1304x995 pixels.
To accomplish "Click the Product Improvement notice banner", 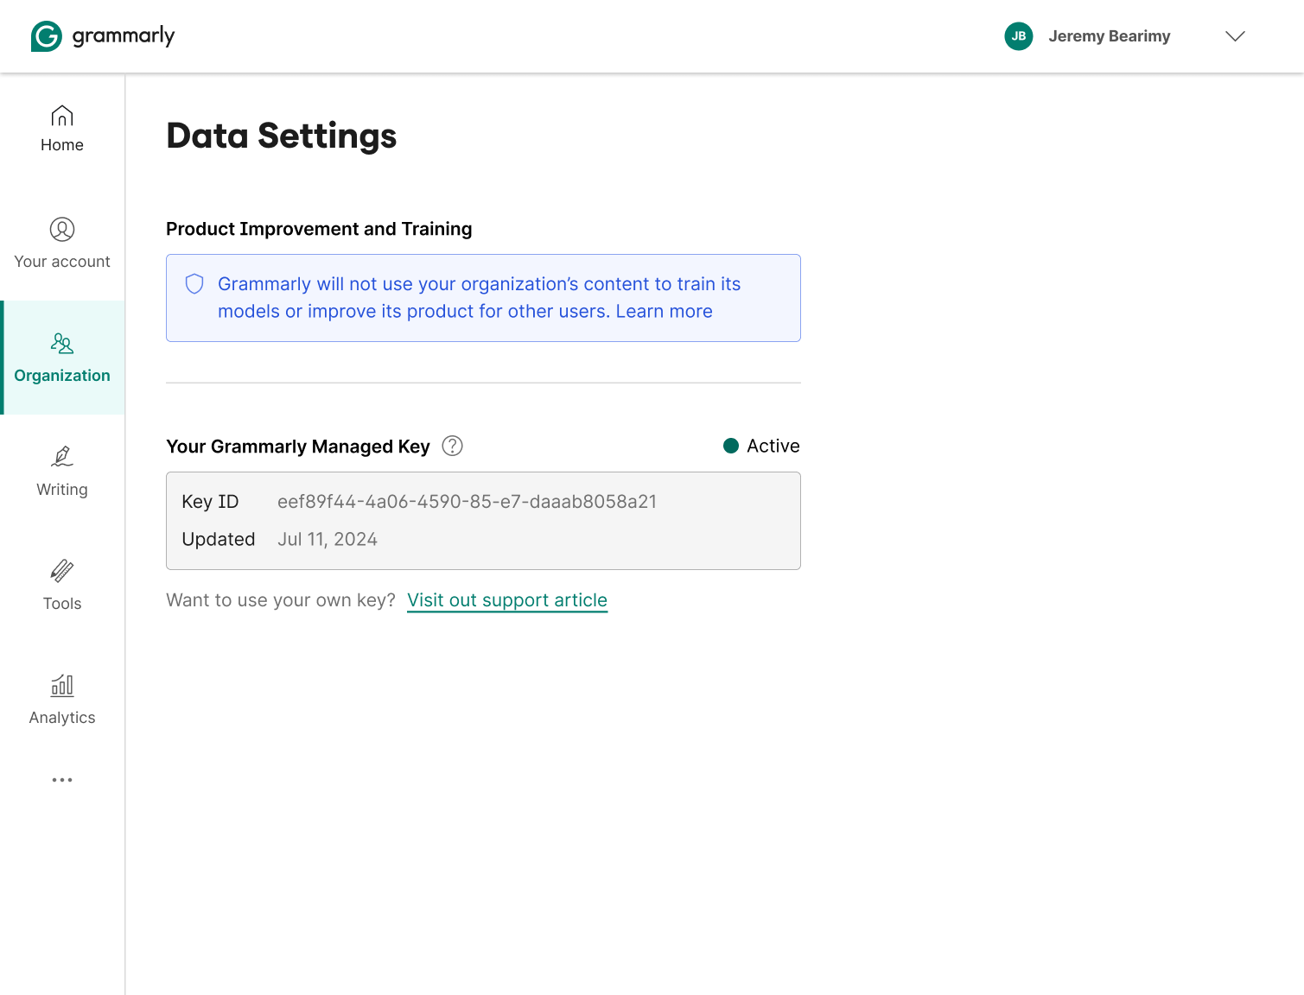I will [x=483, y=297].
